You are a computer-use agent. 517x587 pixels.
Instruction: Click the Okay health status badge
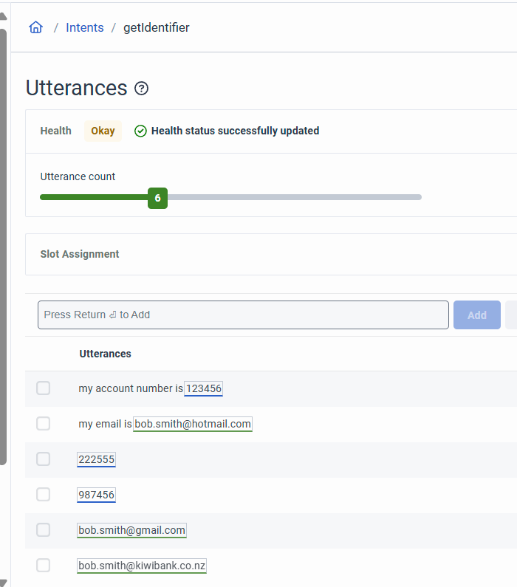(103, 131)
